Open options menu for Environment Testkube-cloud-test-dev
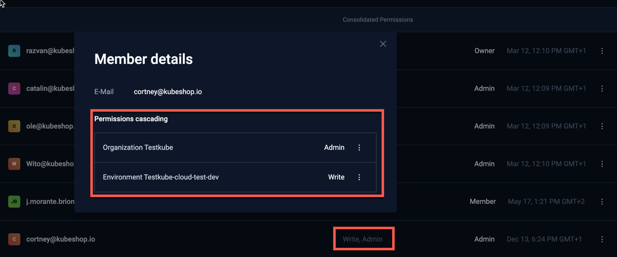This screenshot has height=257, width=617. coord(359,178)
